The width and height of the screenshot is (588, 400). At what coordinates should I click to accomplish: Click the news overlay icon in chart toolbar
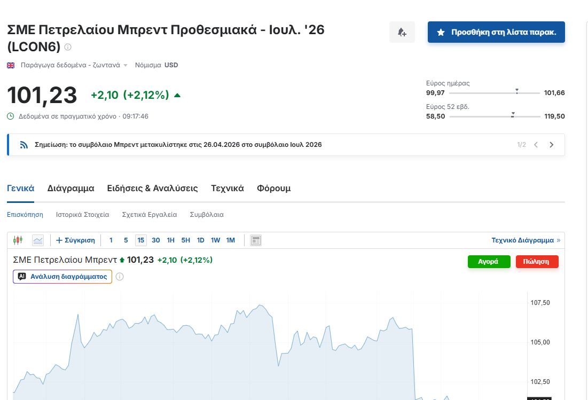(x=256, y=240)
